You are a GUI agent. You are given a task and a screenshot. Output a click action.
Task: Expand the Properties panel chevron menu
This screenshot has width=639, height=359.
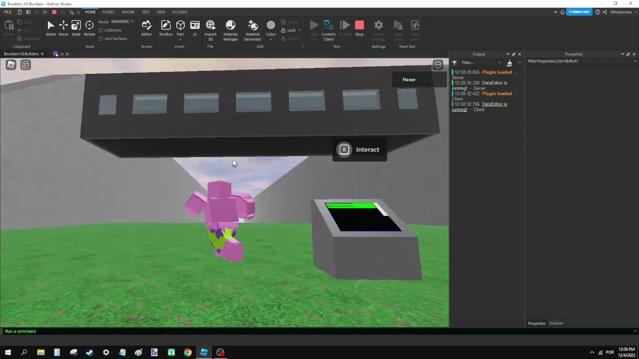pyautogui.click(x=623, y=54)
